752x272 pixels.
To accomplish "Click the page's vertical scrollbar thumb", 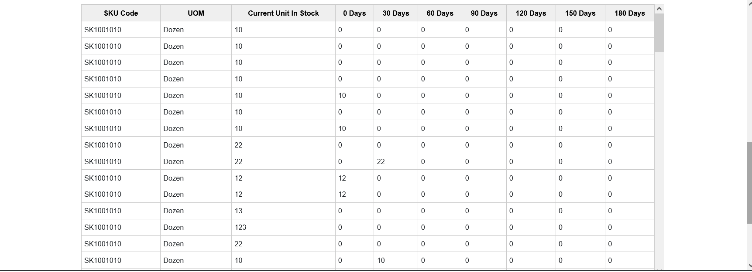I will pyautogui.click(x=749, y=182).
